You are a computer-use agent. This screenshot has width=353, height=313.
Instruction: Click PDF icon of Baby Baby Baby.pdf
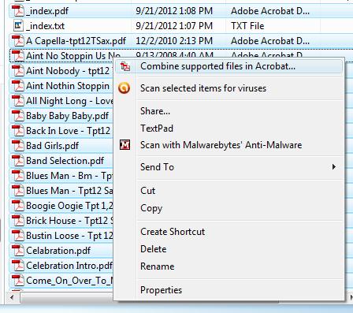click(x=18, y=116)
